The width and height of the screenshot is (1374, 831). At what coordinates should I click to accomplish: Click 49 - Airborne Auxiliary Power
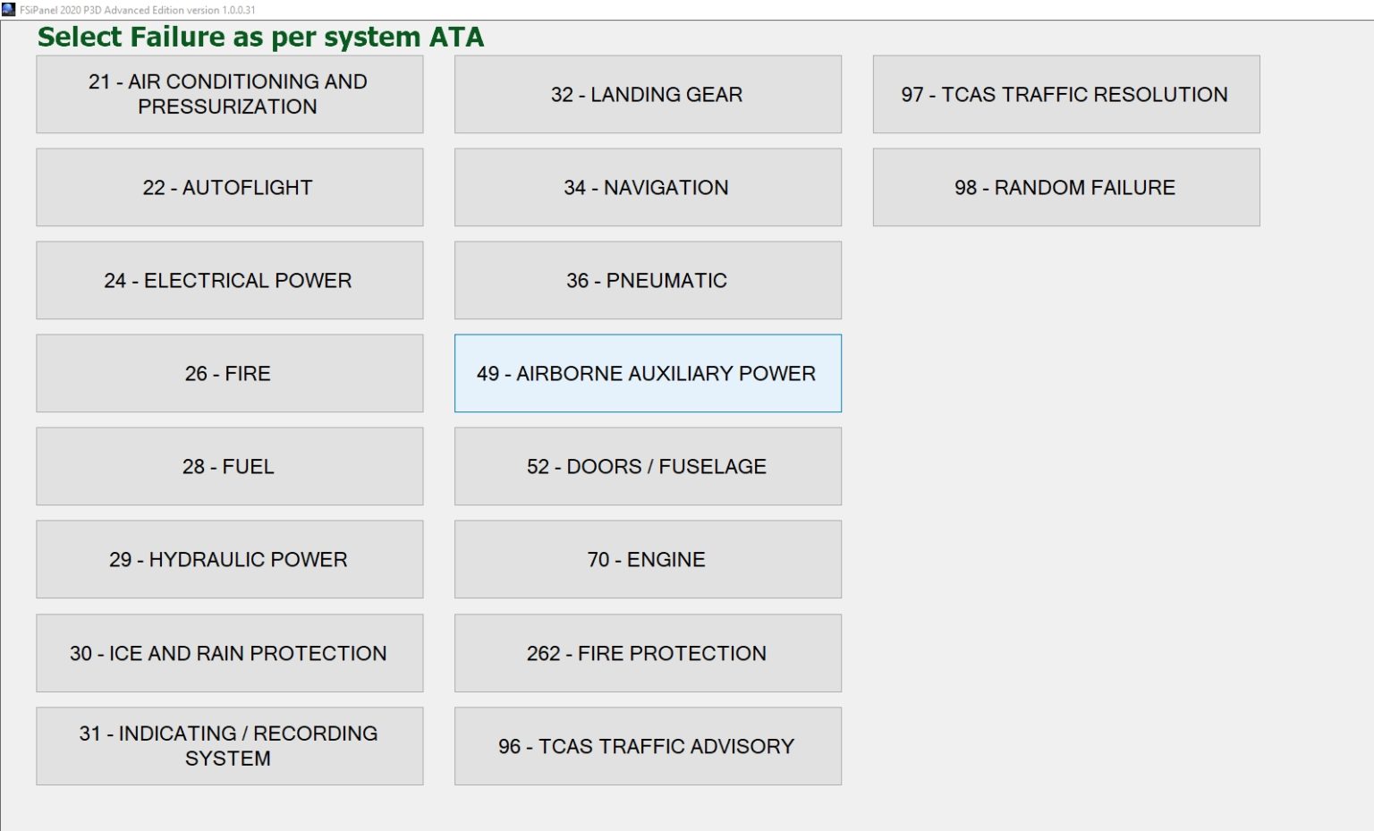click(648, 373)
